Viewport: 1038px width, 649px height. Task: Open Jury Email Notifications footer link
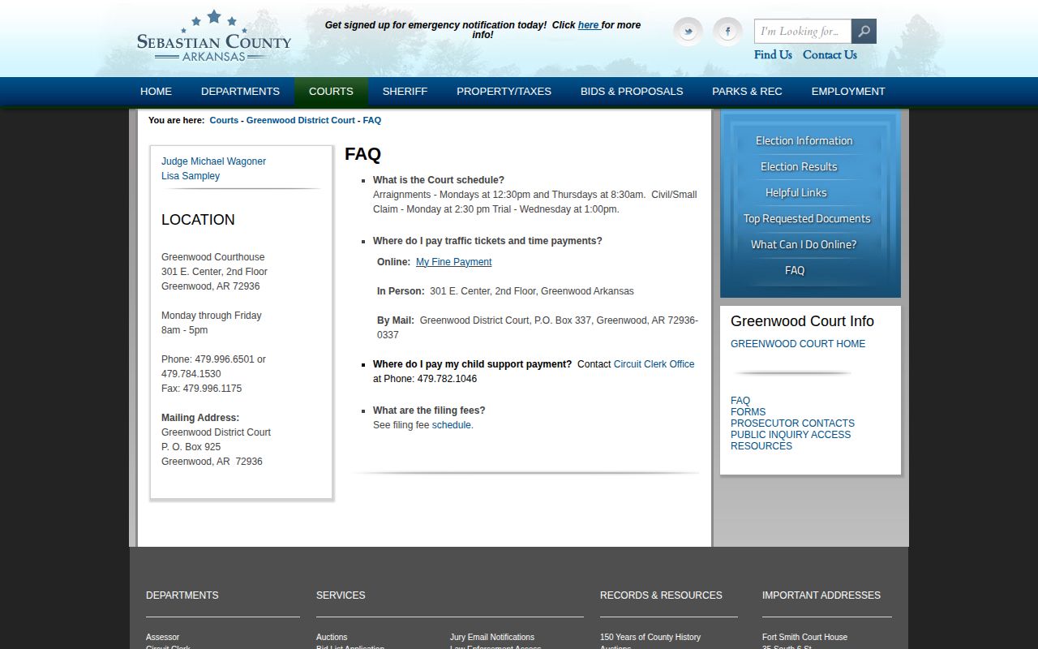pos(492,638)
